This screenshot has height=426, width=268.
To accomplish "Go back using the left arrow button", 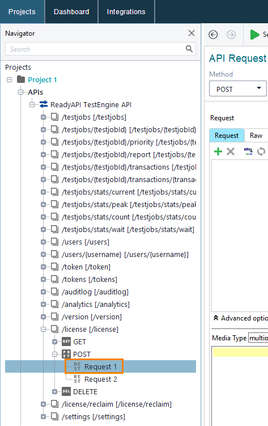I will point(213,35).
